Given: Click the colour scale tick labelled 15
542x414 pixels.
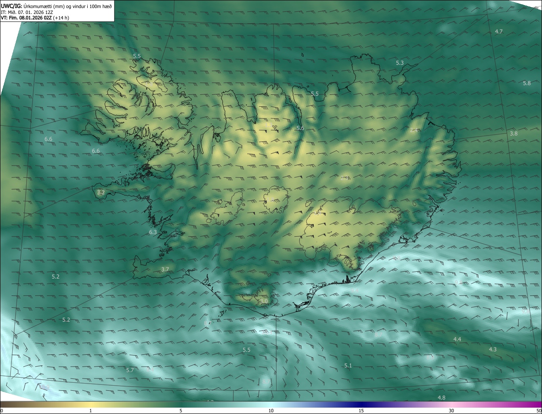Looking at the screenshot, I should click(361, 411).
